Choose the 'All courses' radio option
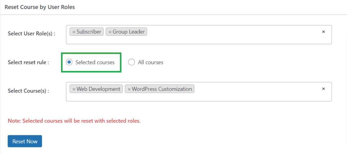Image resolution: width=347 pixels, height=154 pixels. (x=131, y=62)
